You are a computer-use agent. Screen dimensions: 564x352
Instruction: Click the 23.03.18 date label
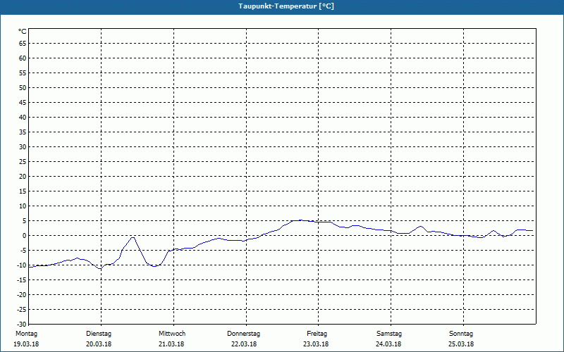click(x=316, y=344)
